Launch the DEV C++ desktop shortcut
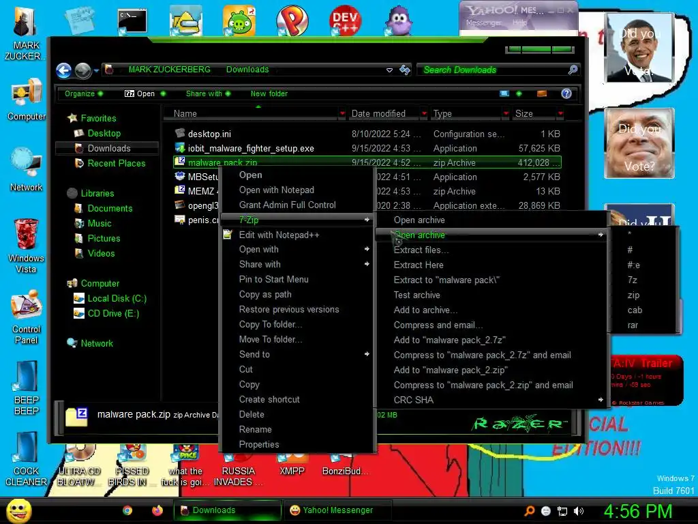 (x=345, y=20)
